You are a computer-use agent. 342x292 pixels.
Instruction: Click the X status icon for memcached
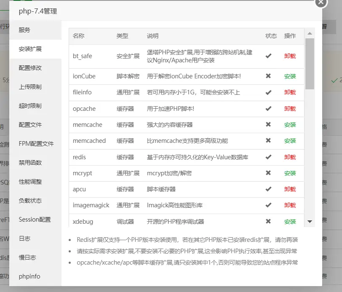pyautogui.click(x=268, y=141)
